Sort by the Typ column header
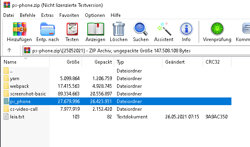This screenshot has height=147, width=250. [x=139, y=62]
